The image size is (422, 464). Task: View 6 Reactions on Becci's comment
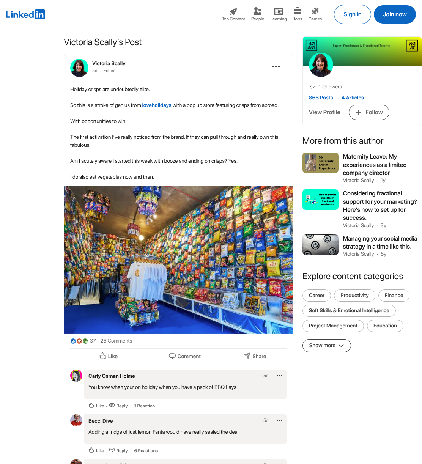point(146,451)
